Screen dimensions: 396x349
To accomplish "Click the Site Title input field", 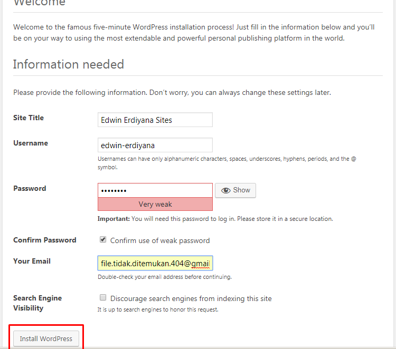I will pos(155,120).
